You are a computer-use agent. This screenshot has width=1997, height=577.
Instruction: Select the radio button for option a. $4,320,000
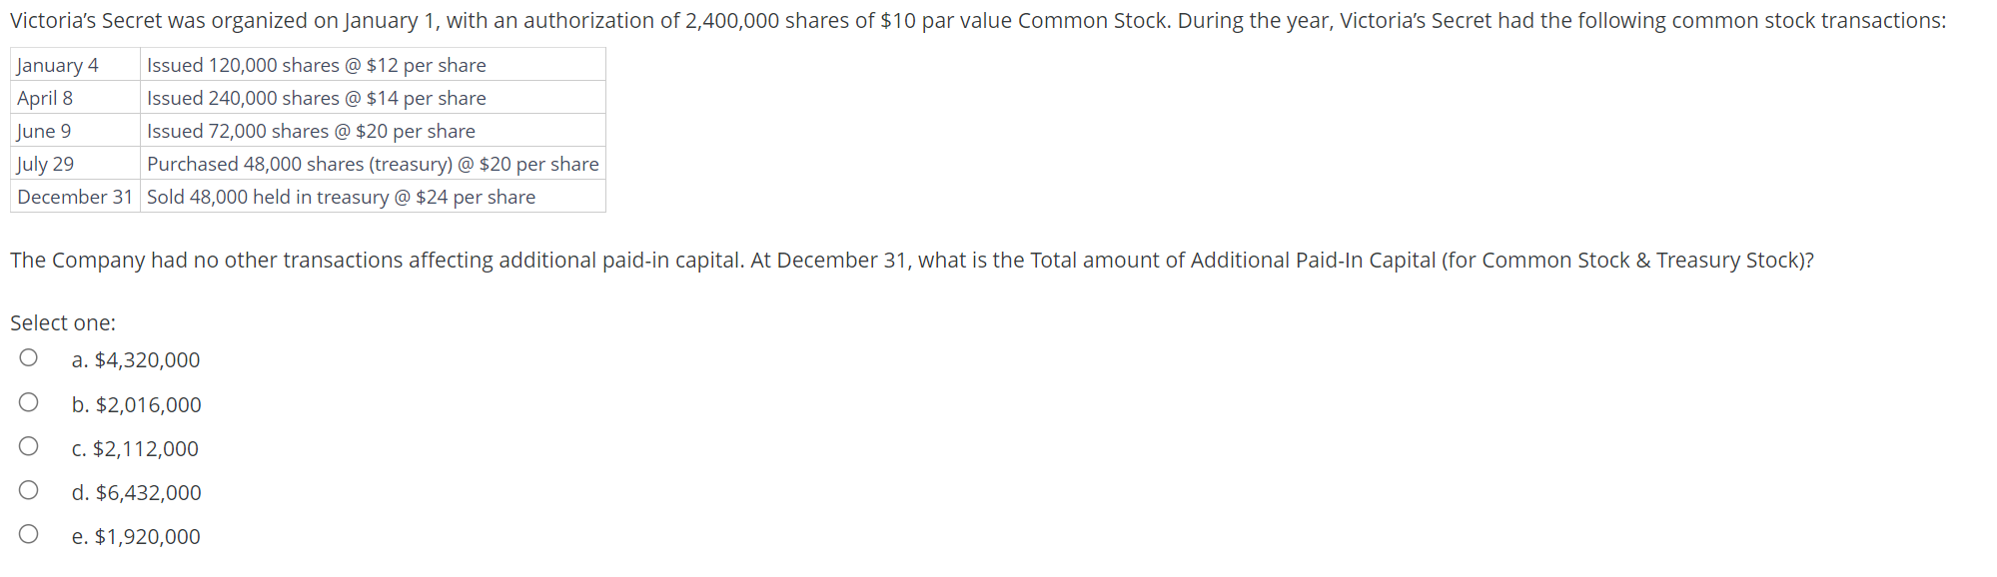click(x=29, y=358)
